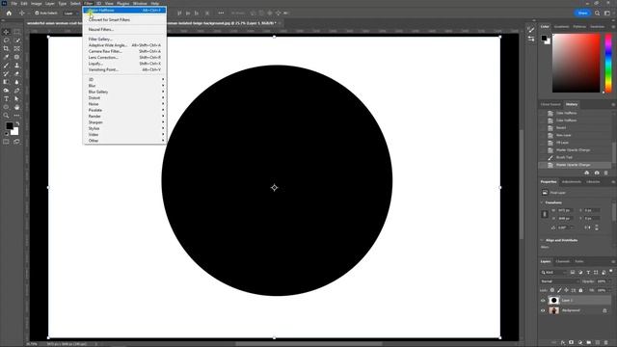This screenshot has width=617, height=347.
Task: Create new snapshot in History panel
Action: pos(597,173)
